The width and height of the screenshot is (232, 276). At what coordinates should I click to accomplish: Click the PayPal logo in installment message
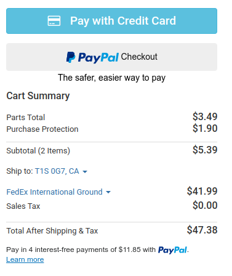click(x=172, y=250)
